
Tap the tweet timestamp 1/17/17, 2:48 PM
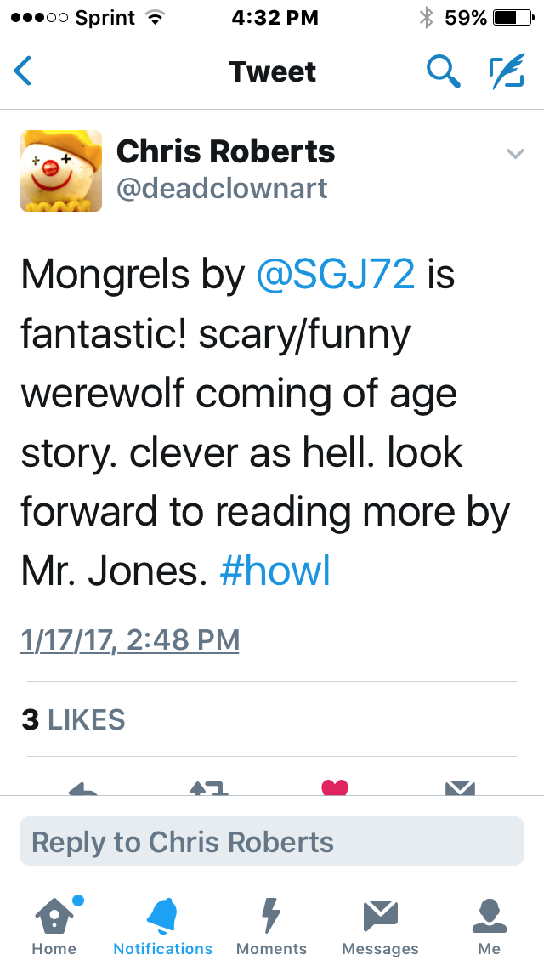[130, 639]
